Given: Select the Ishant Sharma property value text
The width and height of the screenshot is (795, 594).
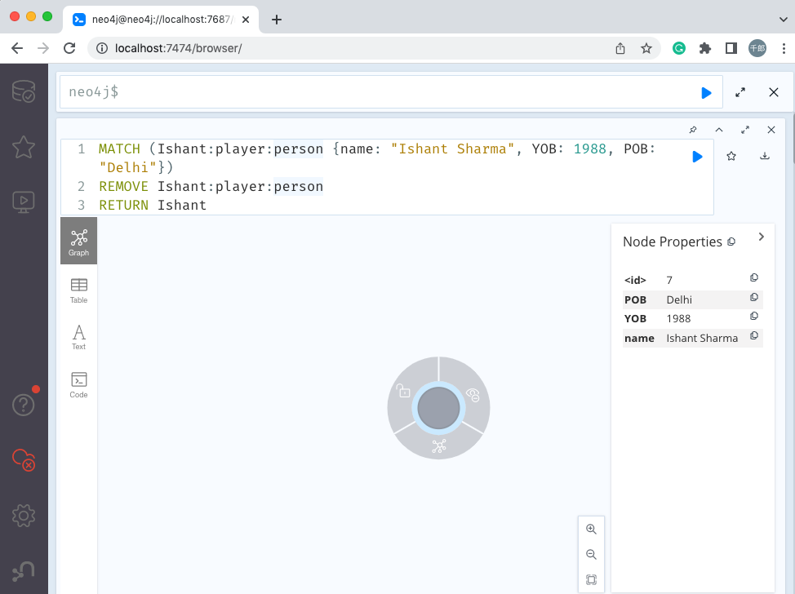Looking at the screenshot, I should 702,338.
